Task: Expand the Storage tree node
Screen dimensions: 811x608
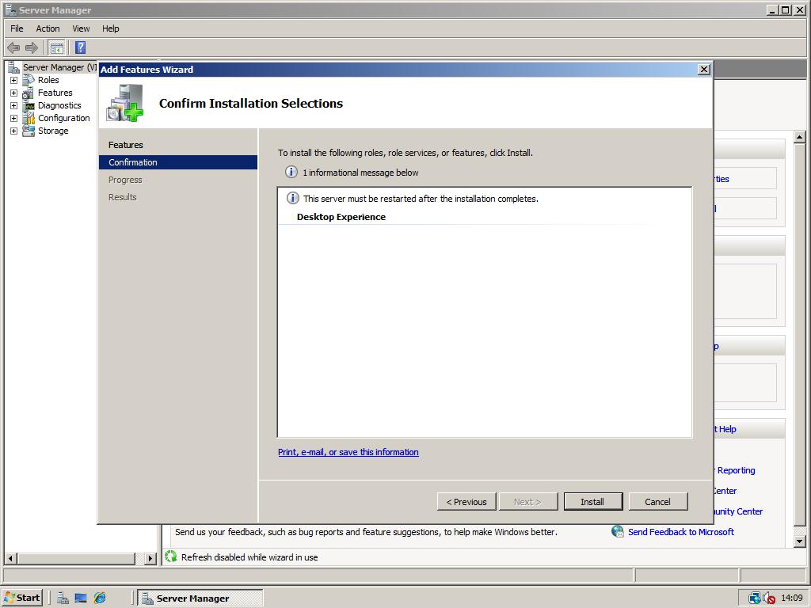Action: (x=14, y=131)
